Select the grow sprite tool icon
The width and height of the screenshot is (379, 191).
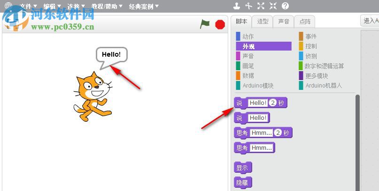[x=261, y=6]
